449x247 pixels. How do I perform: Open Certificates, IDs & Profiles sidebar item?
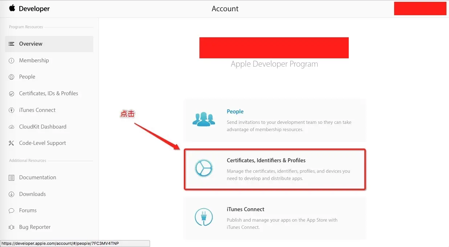pyautogui.click(x=49, y=93)
